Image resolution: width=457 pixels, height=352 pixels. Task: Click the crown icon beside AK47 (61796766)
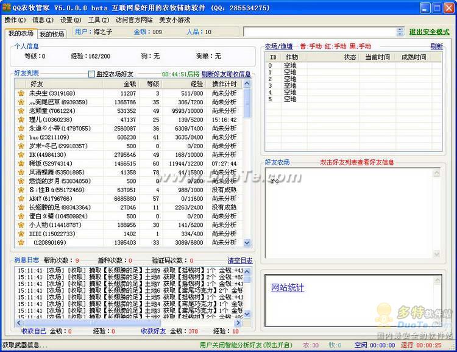(x=21, y=199)
